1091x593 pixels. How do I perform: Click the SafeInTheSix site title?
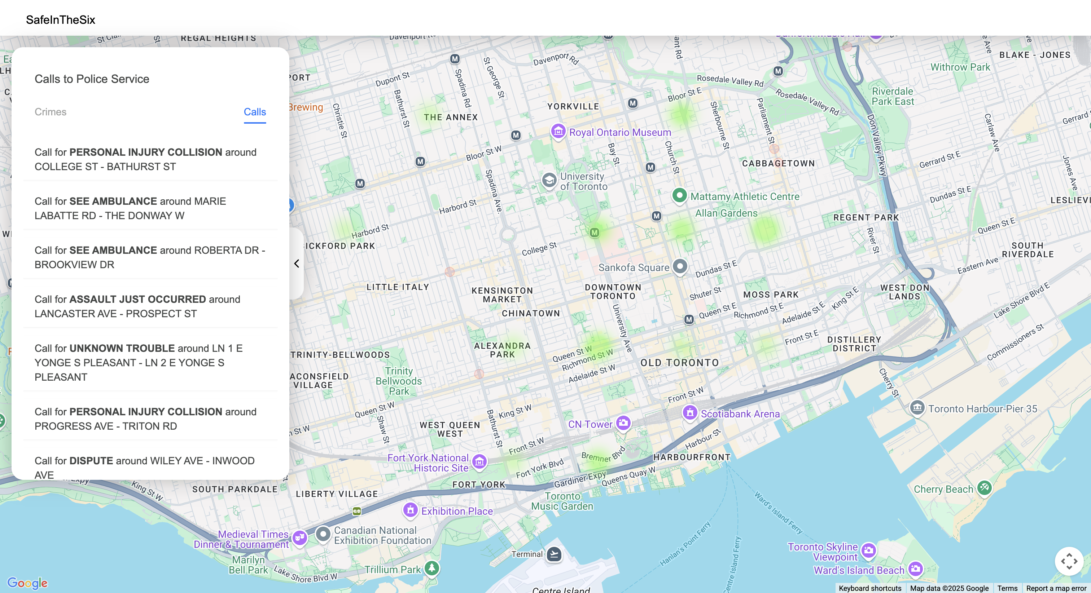coord(61,20)
